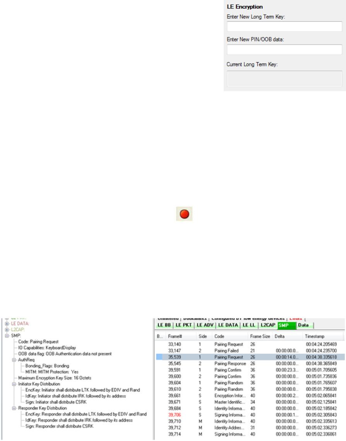The height and width of the screenshot is (441, 346).
Task: Switch to the LE BB tab
Action: (x=164, y=325)
